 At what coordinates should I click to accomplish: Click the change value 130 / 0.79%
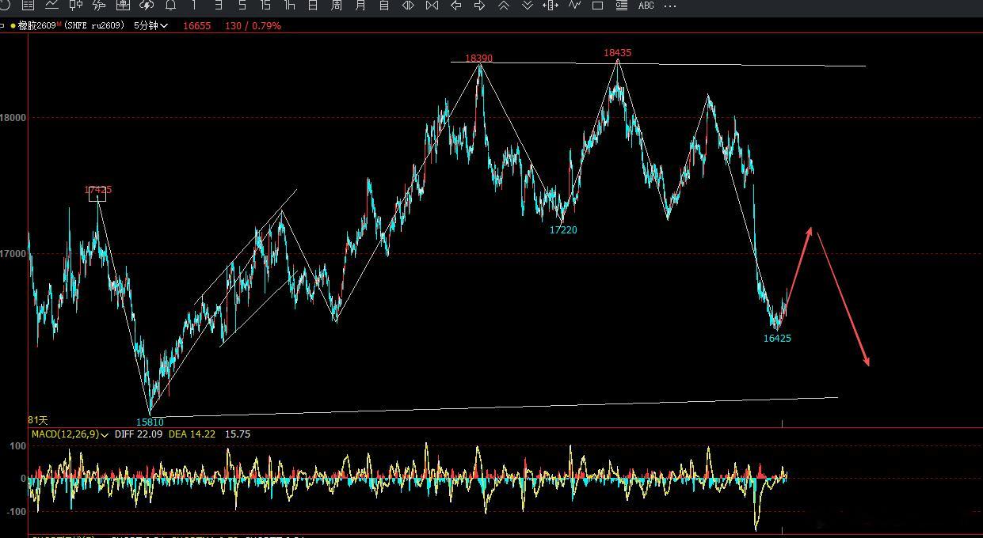[x=253, y=25]
